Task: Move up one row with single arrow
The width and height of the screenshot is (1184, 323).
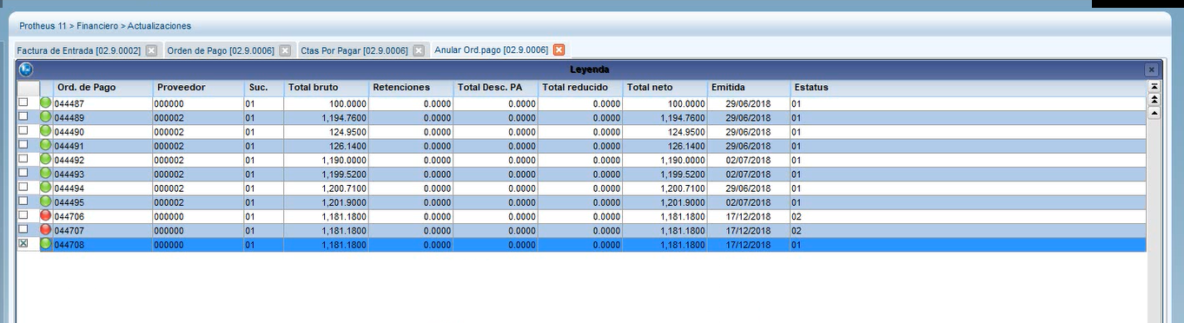Action: pyautogui.click(x=1154, y=112)
